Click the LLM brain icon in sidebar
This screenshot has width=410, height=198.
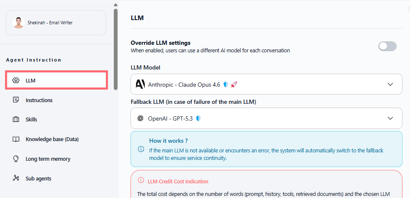click(16, 80)
